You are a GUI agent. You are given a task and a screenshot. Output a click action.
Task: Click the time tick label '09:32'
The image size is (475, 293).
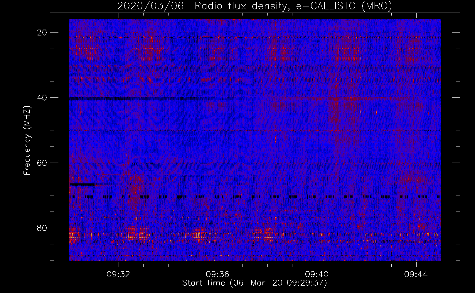(x=118, y=275)
